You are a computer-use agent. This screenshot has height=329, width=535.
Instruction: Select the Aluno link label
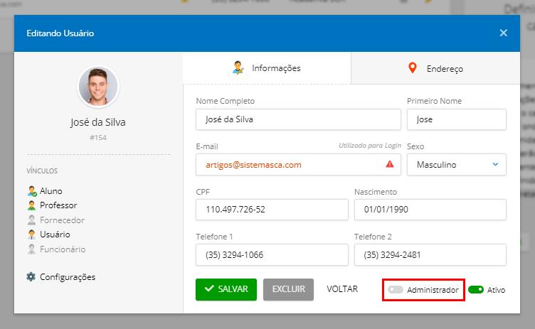click(51, 191)
